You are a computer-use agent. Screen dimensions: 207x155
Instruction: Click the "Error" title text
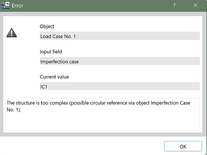pos(17,6)
